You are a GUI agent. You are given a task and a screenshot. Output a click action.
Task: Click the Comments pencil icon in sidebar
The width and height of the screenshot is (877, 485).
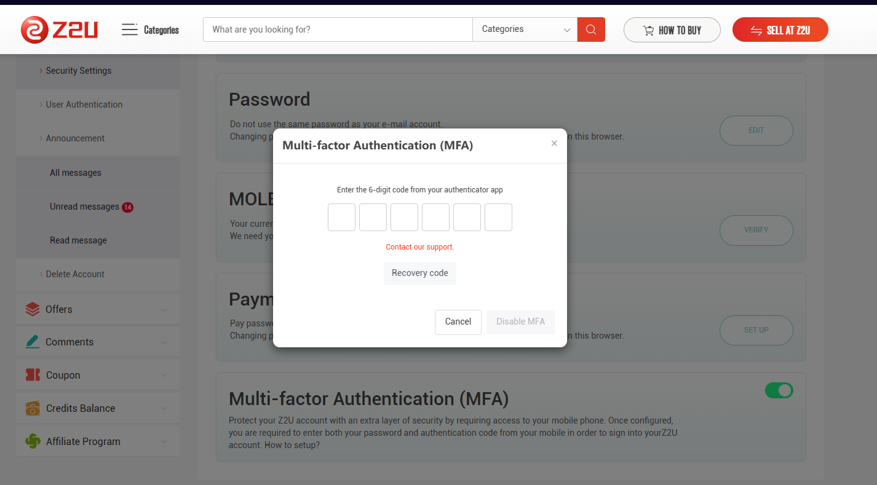(33, 342)
